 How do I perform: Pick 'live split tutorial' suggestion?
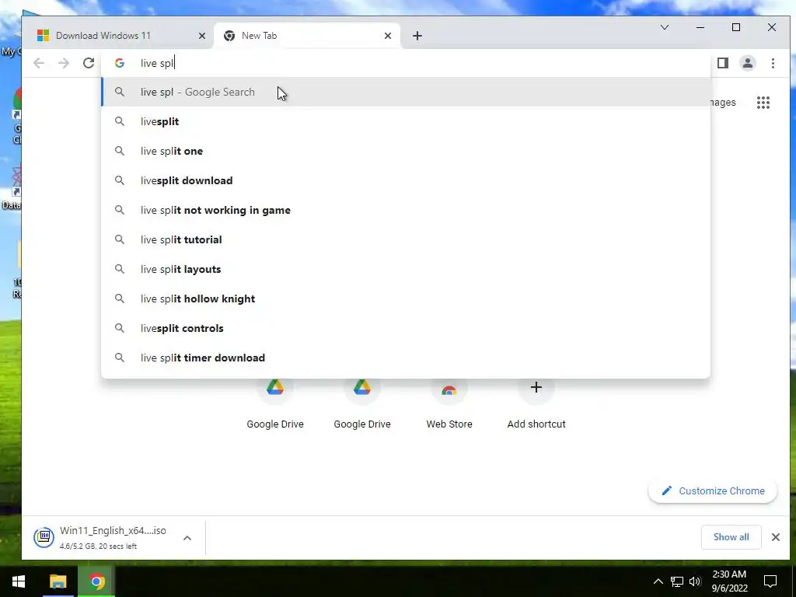click(x=406, y=239)
